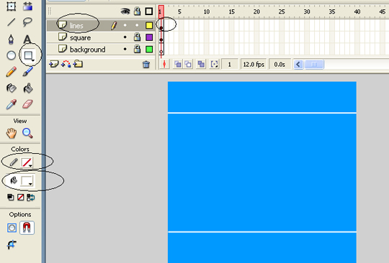Image resolution: width=389 pixels, height=263 pixels.
Task: Unlock the background layer padlock
Action: coord(137,49)
